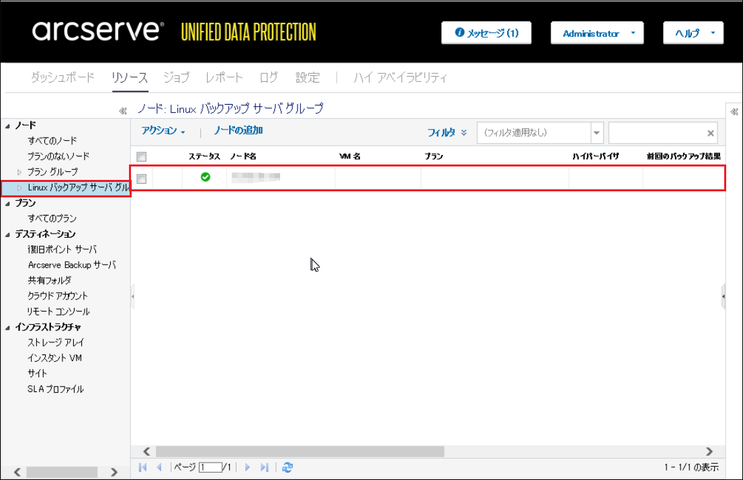Clear the search field with X icon

[x=711, y=134]
